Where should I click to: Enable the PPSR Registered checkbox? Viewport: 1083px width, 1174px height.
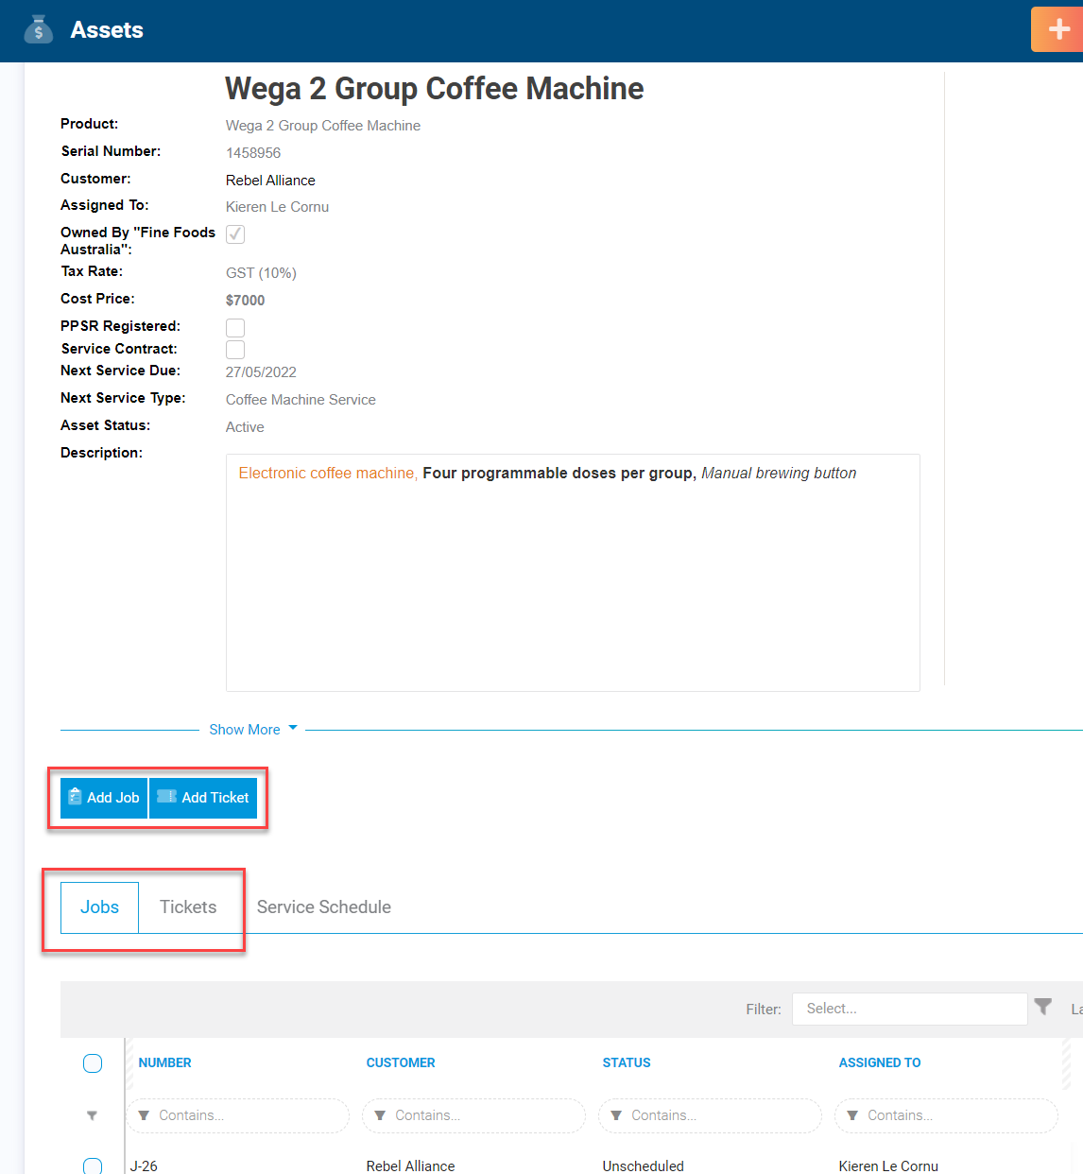[235, 328]
